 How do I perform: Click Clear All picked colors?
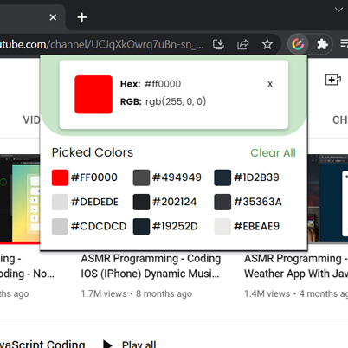(273, 153)
